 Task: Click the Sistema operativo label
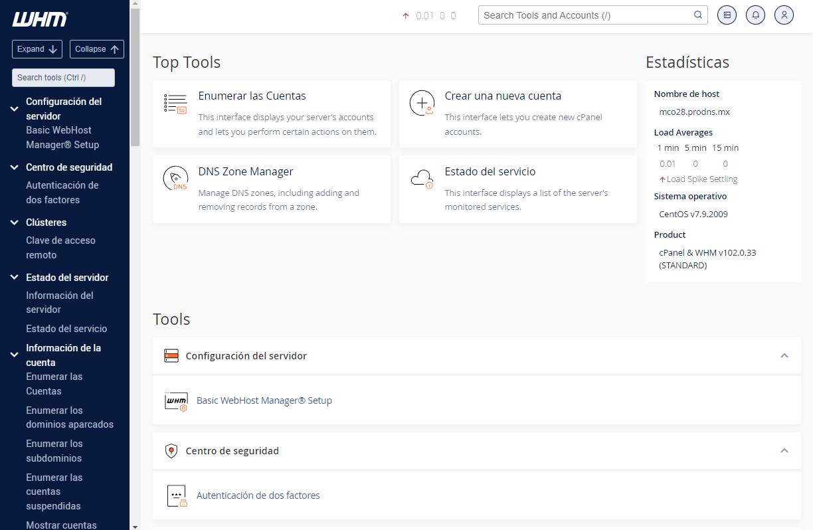click(x=690, y=197)
